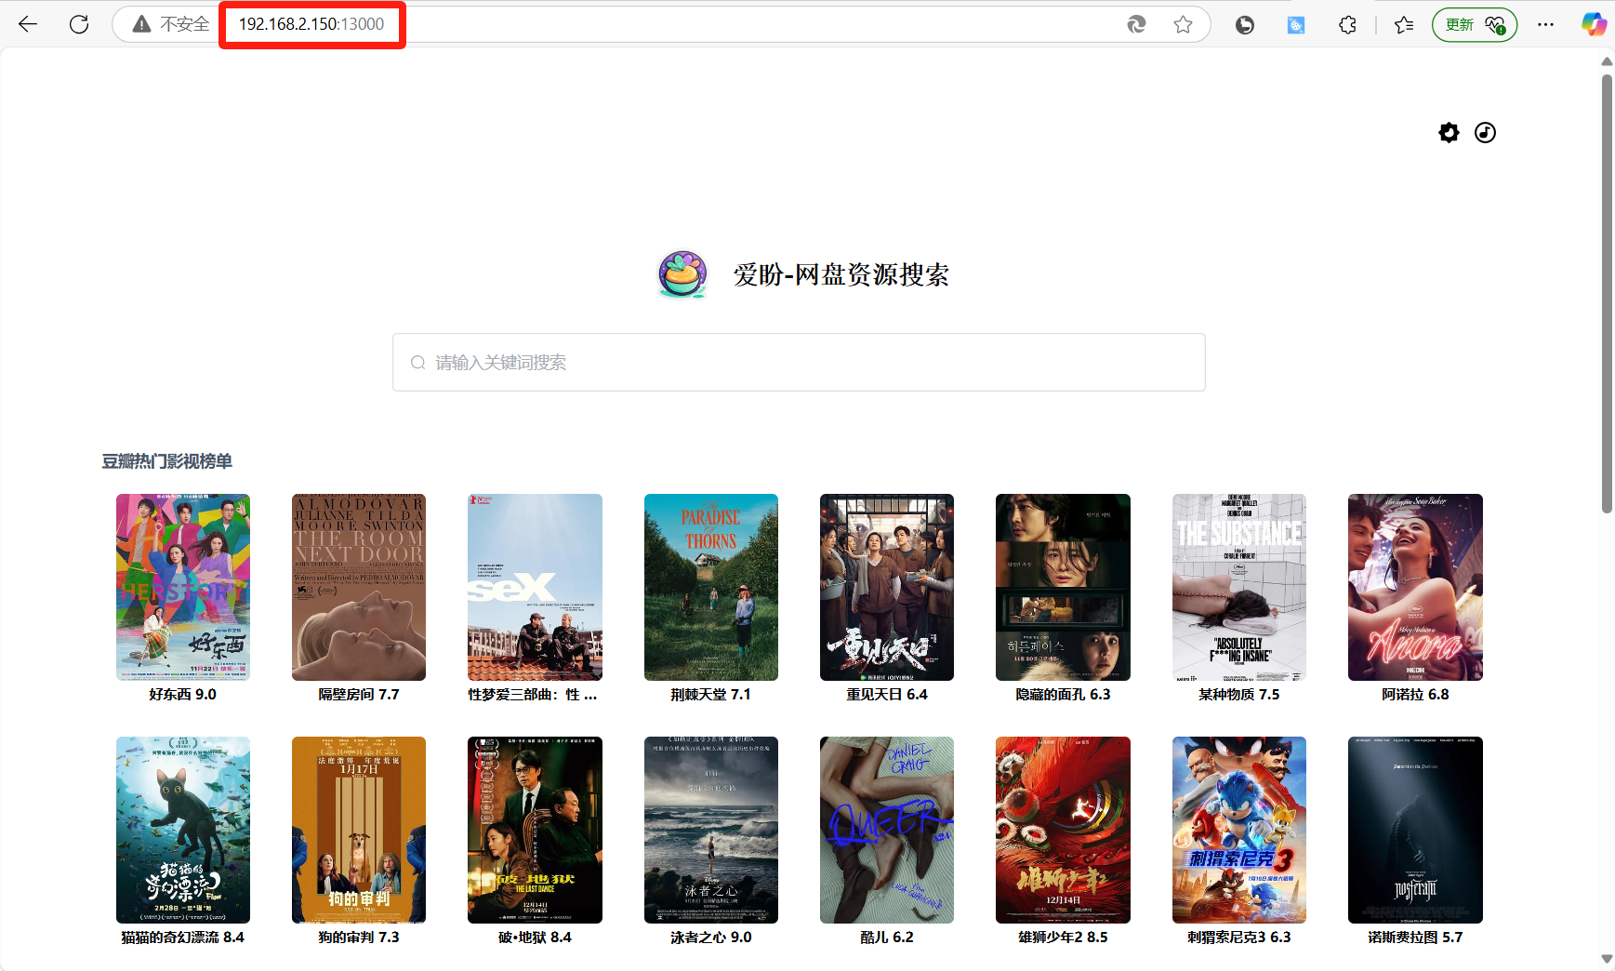Screen dimensions: 1615x971
Task: Click the Edge icon in address bar
Action: tap(1136, 25)
